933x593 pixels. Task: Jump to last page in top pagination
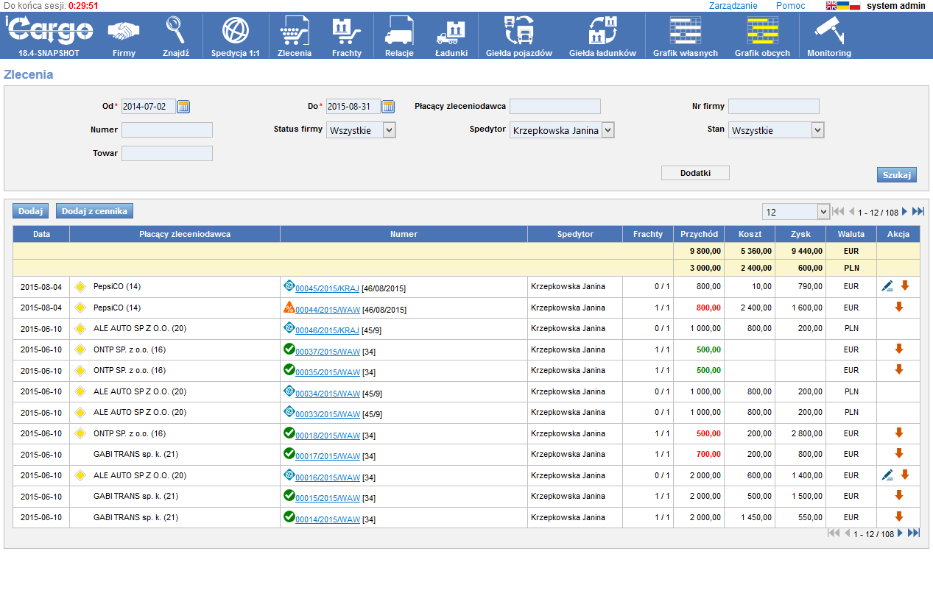point(918,212)
